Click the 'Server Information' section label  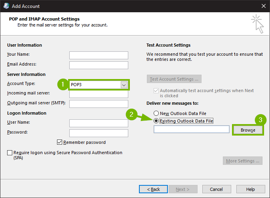[26, 74]
